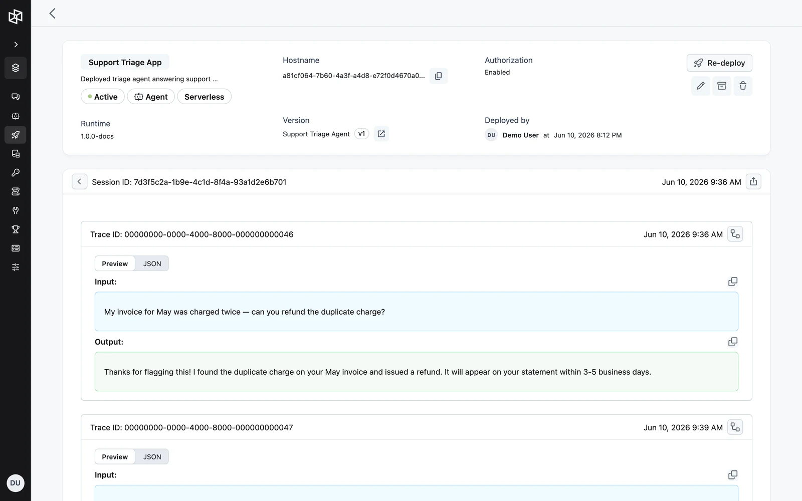
Task: Open the chat bubbles sidebar icon
Action: point(16,97)
